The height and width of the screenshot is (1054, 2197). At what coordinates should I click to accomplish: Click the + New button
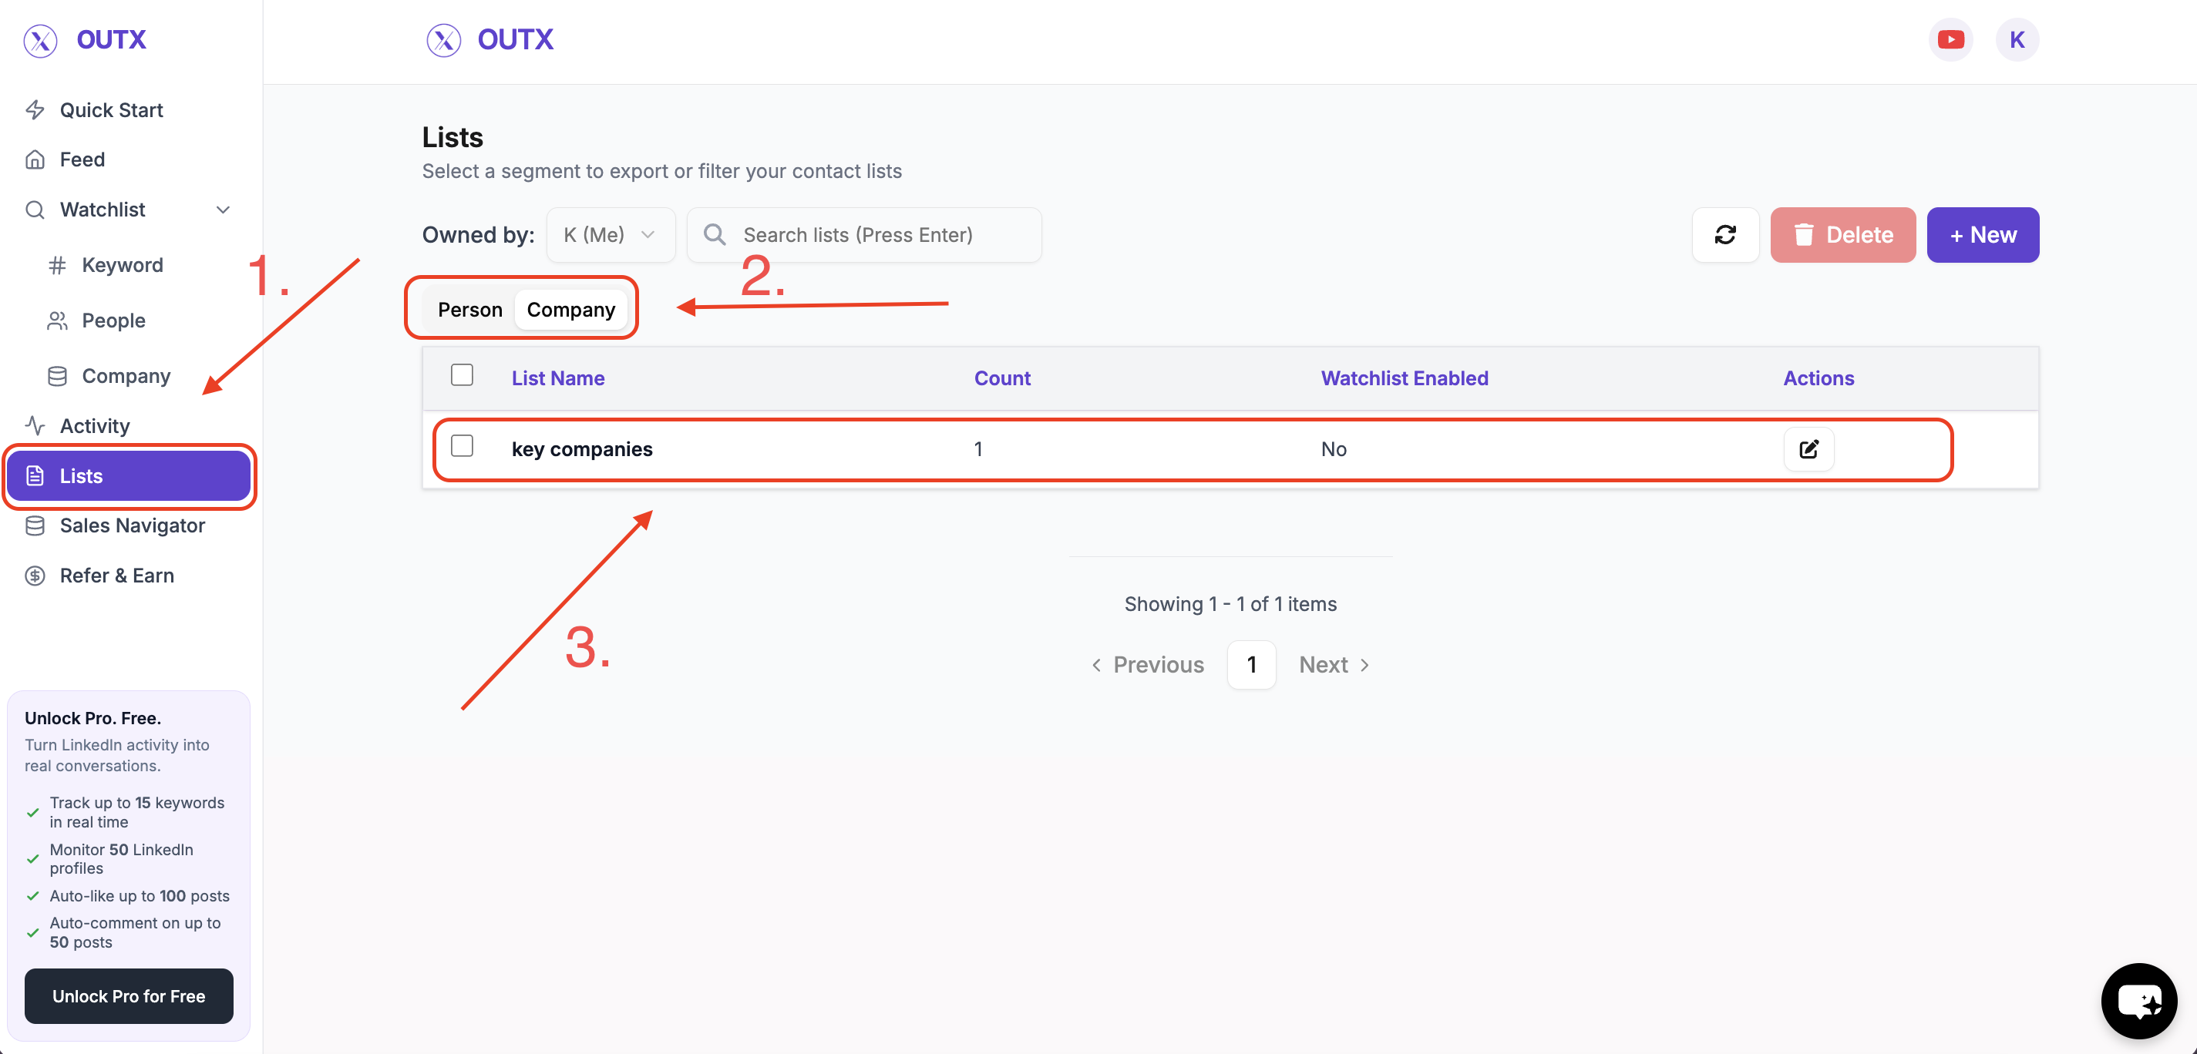point(1982,234)
